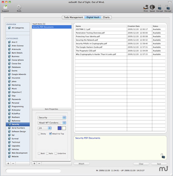Viewport: 173px width, 176px height.
Task: Toggle the Underline checkbox
Action: [x=56, y=153]
